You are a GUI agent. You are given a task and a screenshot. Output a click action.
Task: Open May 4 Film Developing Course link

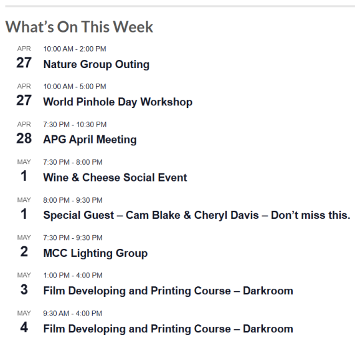point(168,329)
